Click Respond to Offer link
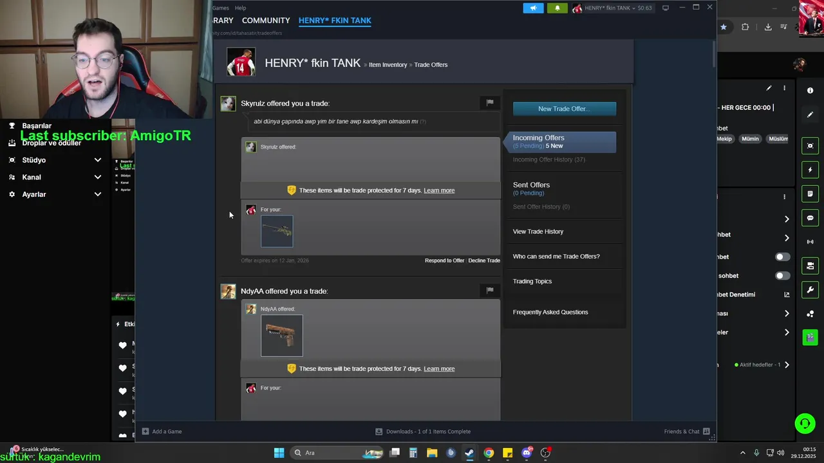This screenshot has height=463, width=824. 444,260
